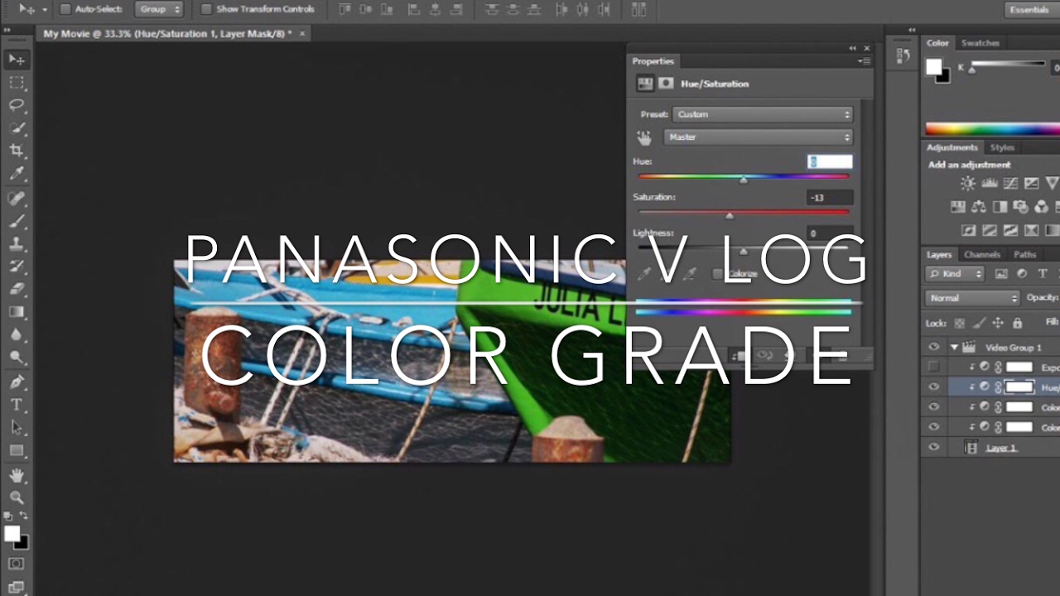This screenshot has height=596, width=1060.
Task: Select the Eraser tool
Action: 16,289
